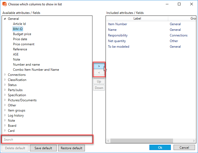Viewport: 198px width, 153px height.
Task: Expand the Pictures/Documents group
Action: 5,100
